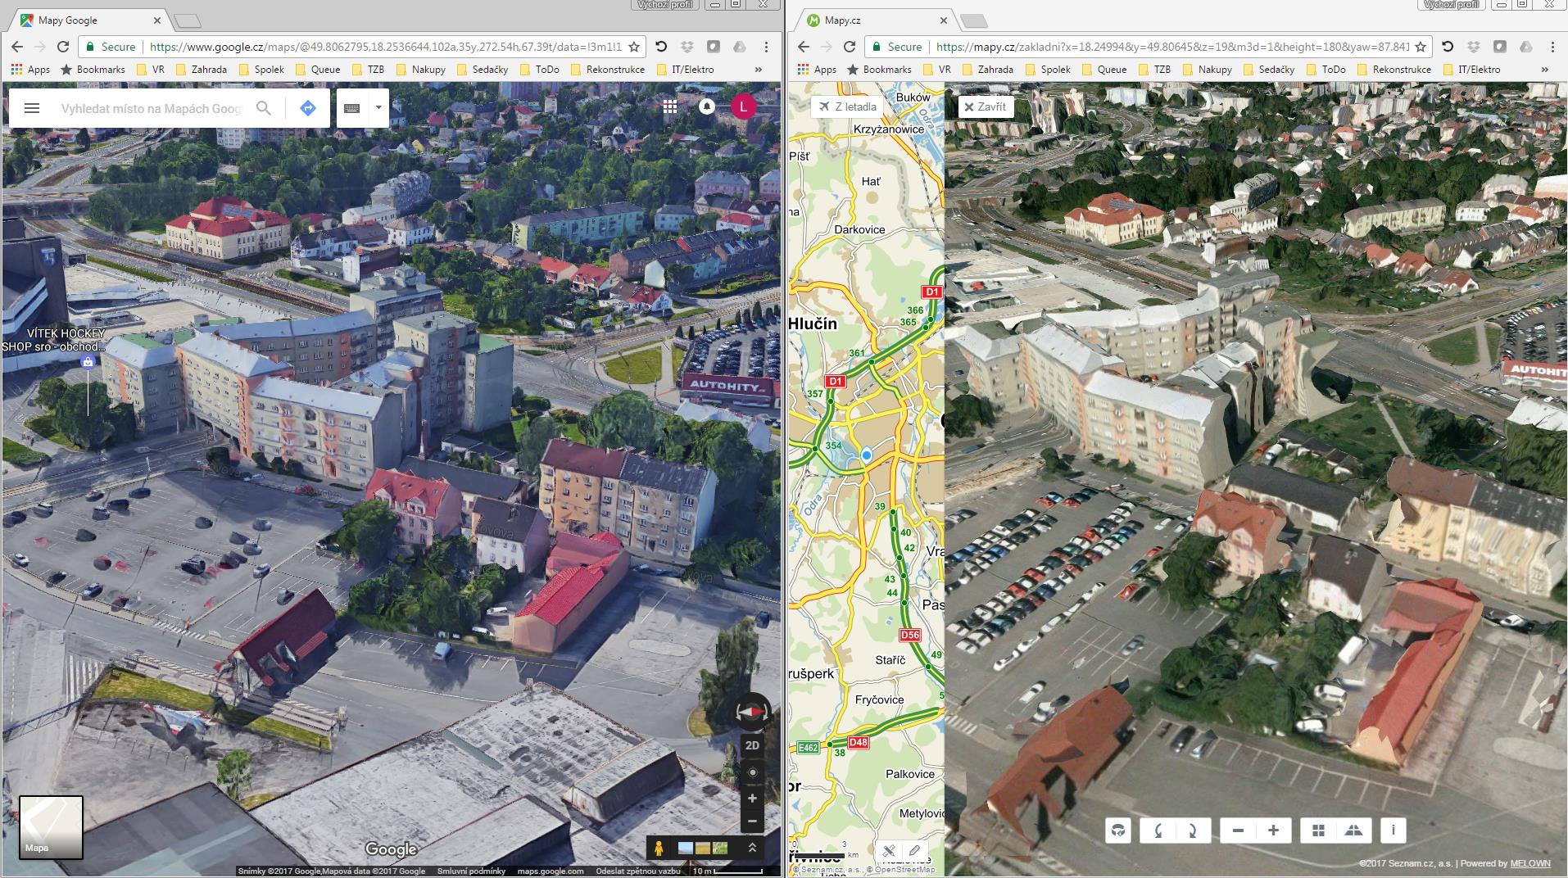Expand the Google Maps imagery strip

coord(752,849)
